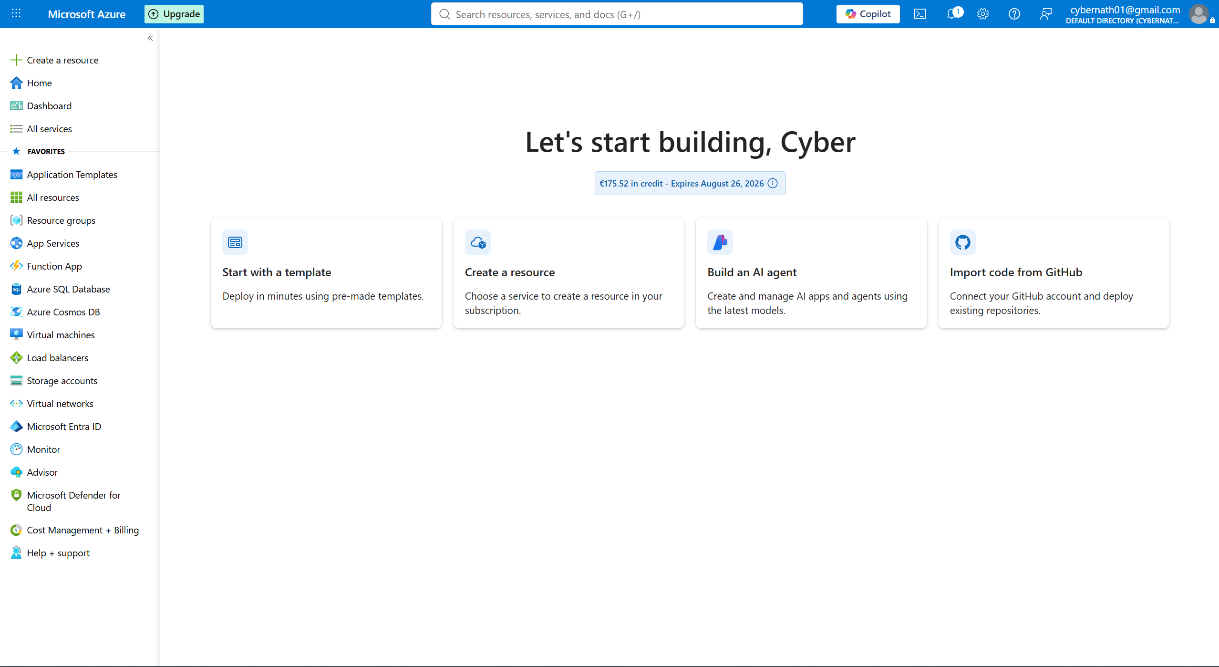The width and height of the screenshot is (1219, 667).
Task: Open Cloud Shell from the top bar
Action: (x=920, y=14)
